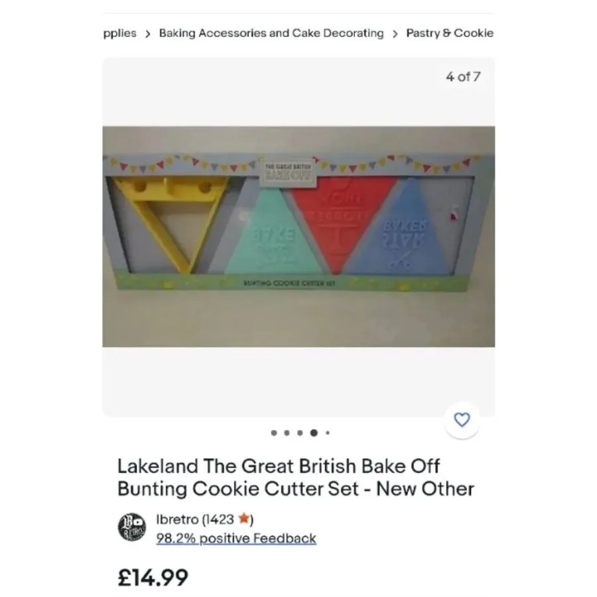Click the £14.99 price text
Image resolution: width=597 pixels, height=597 pixels.
153,578
